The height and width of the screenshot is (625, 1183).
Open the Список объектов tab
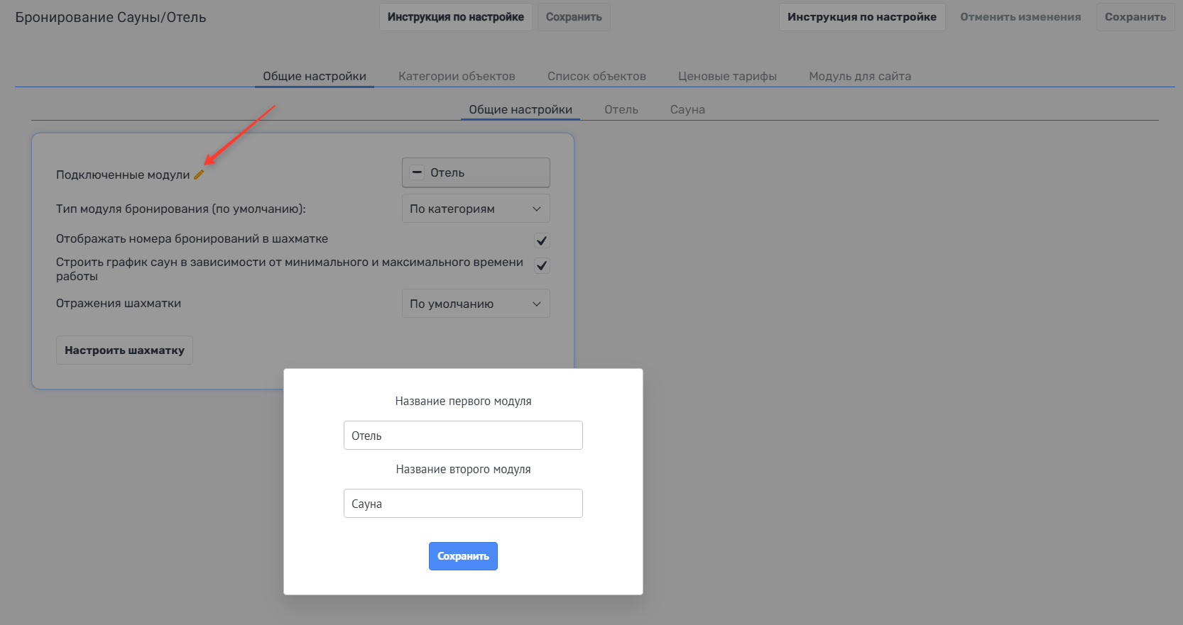596,76
